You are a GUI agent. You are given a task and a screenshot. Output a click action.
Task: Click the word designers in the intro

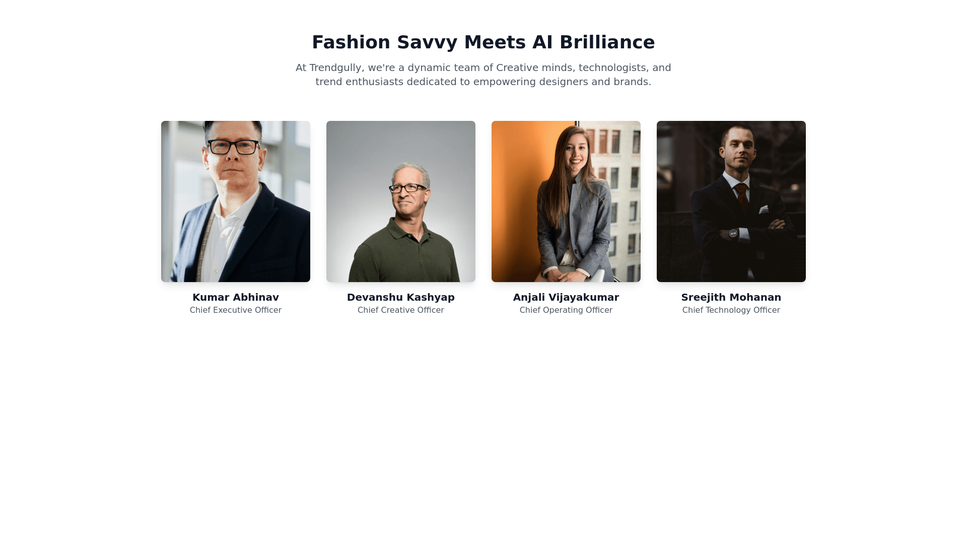point(564,82)
